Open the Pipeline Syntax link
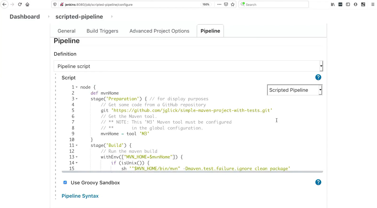 click(80, 196)
